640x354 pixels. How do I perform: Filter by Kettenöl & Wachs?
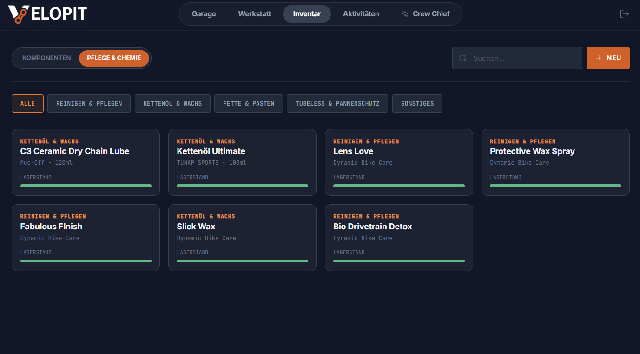(172, 104)
